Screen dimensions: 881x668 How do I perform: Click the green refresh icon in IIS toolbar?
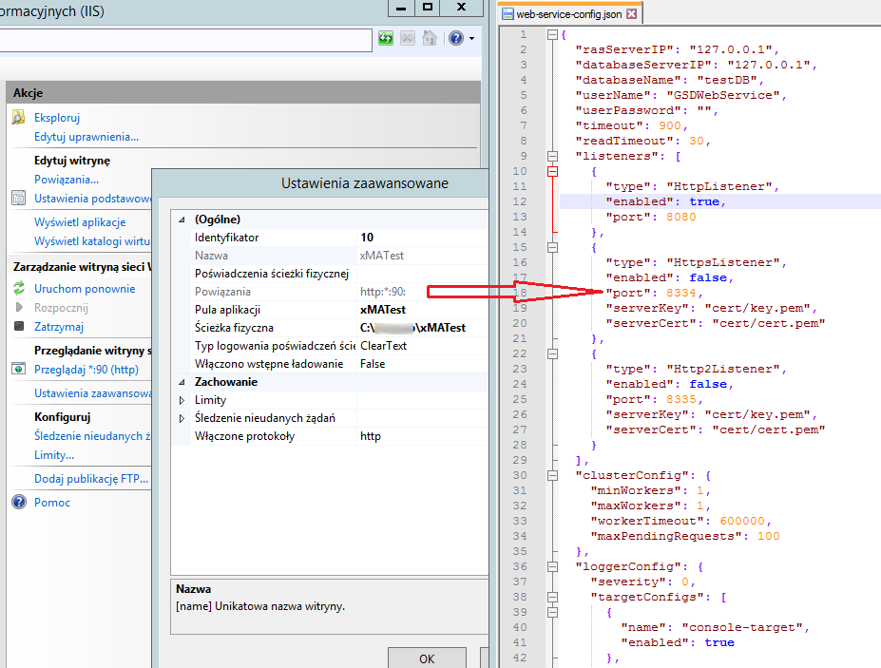[386, 38]
